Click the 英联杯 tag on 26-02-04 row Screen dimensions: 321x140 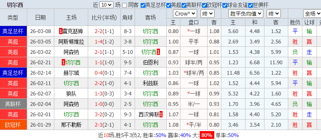point(13,104)
